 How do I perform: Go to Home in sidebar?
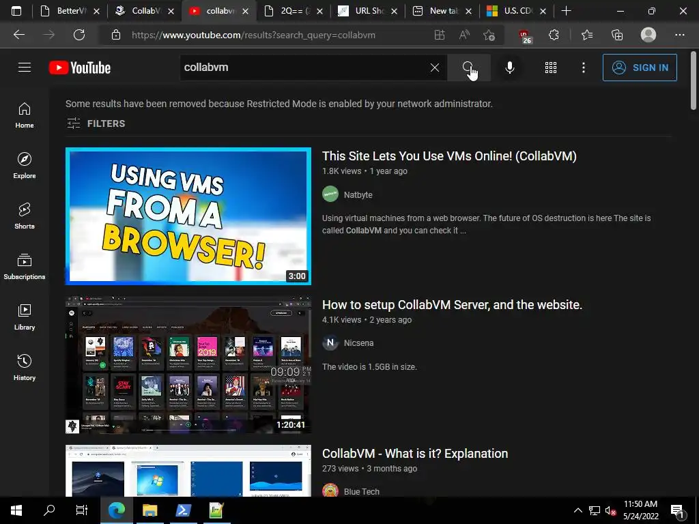click(x=25, y=115)
